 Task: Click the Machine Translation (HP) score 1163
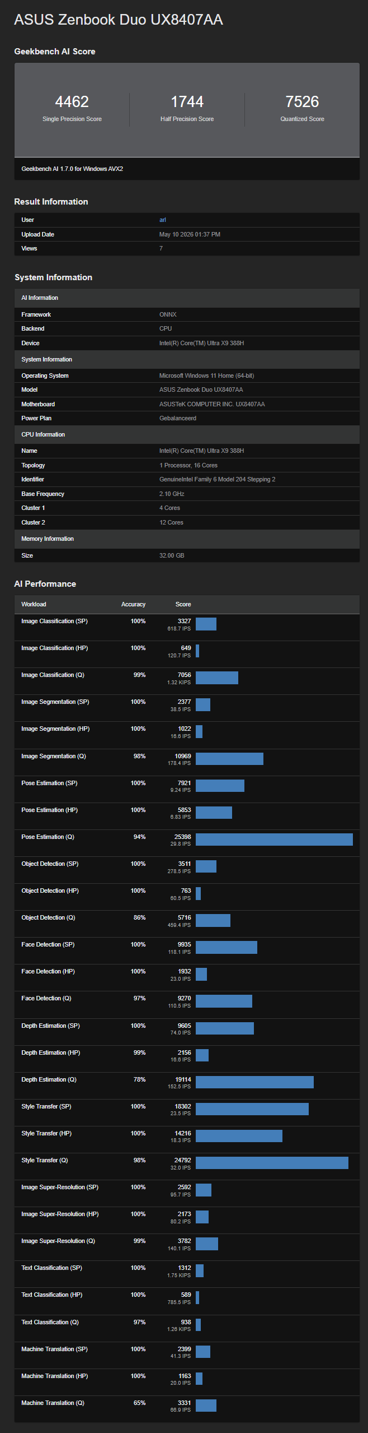point(184,1376)
